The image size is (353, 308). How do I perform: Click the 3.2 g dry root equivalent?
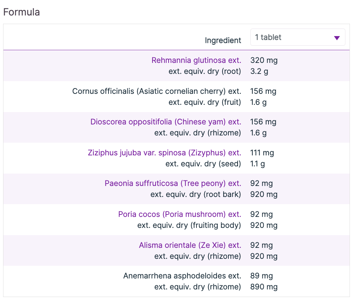coord(259,71)
